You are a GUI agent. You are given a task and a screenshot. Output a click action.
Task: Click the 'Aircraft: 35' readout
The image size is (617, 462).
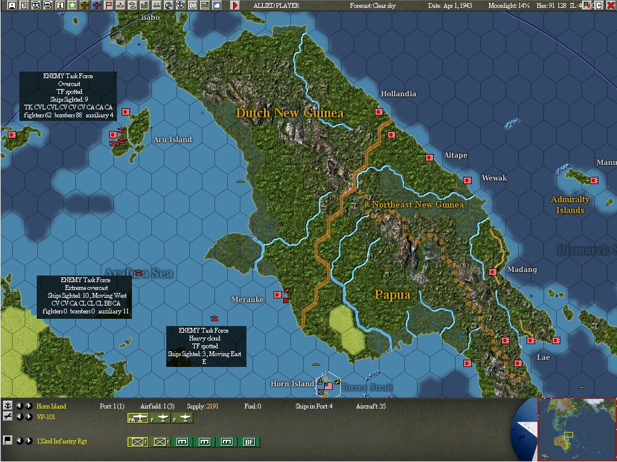pyautogui.click(x=371, y=406)
